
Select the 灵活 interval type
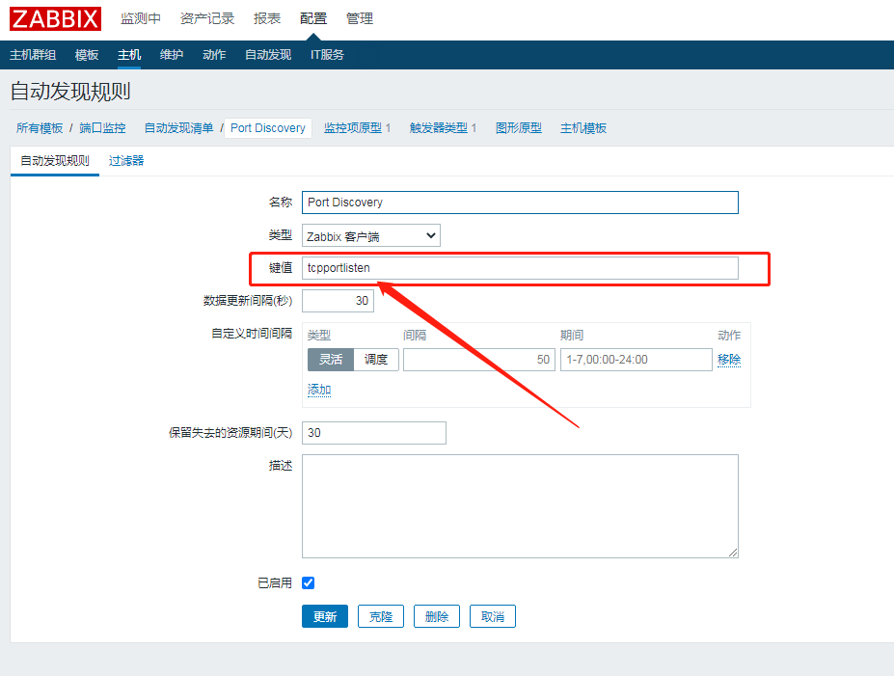tap(331, 360)
